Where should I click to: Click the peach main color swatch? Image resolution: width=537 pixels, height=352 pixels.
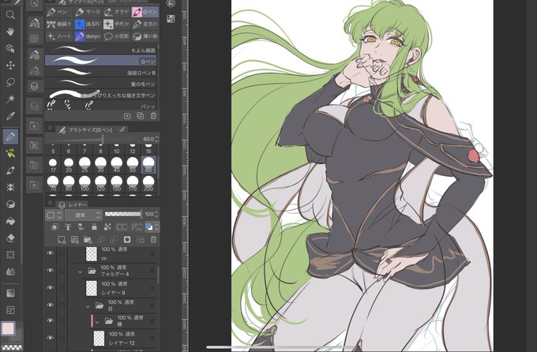(8, 328)
